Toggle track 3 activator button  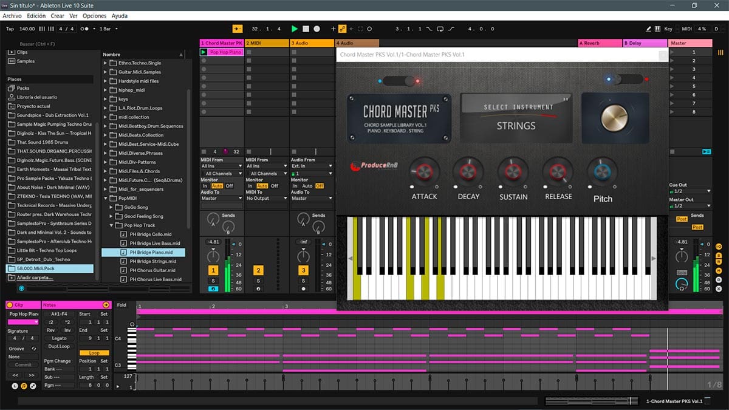303,270
